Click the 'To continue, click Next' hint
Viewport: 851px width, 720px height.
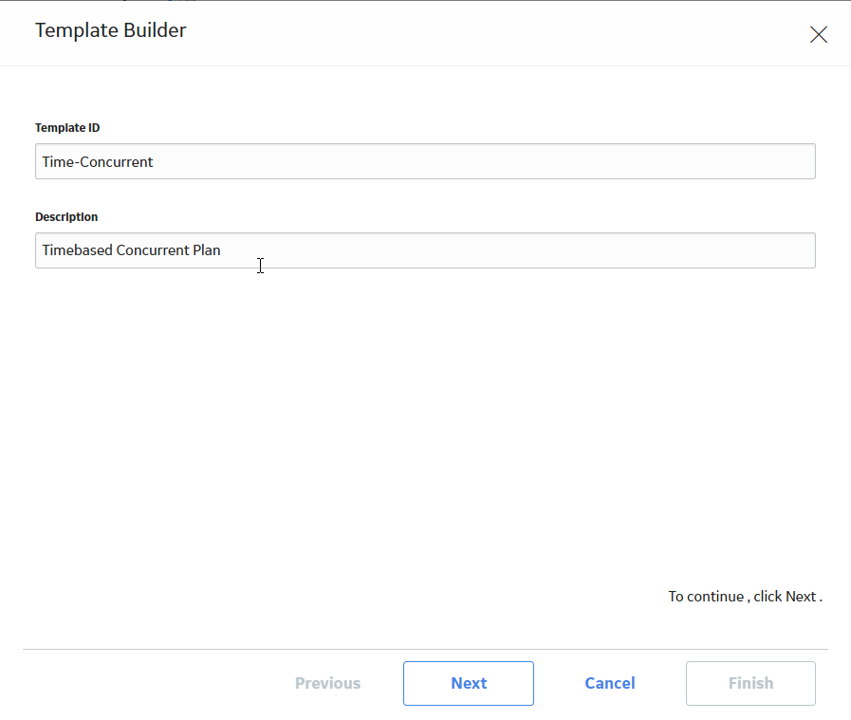(x=745, y=597)
